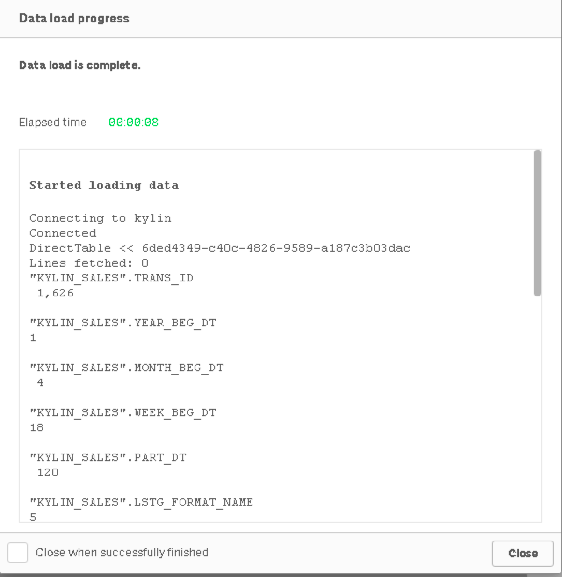Click the KYLIN_SALES TRANS_ID field line

[x=111, y=278]
